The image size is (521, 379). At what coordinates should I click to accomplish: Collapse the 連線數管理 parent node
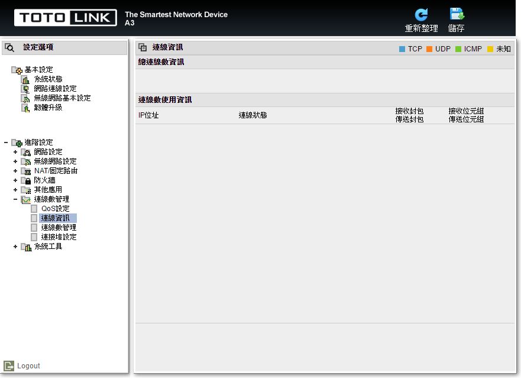click(x=15, y=199)
